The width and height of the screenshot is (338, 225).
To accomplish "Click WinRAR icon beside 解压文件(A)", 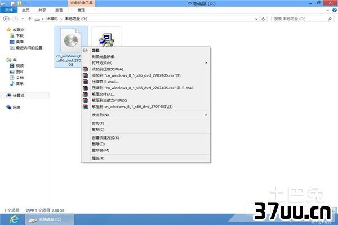I will coord(86,94).
